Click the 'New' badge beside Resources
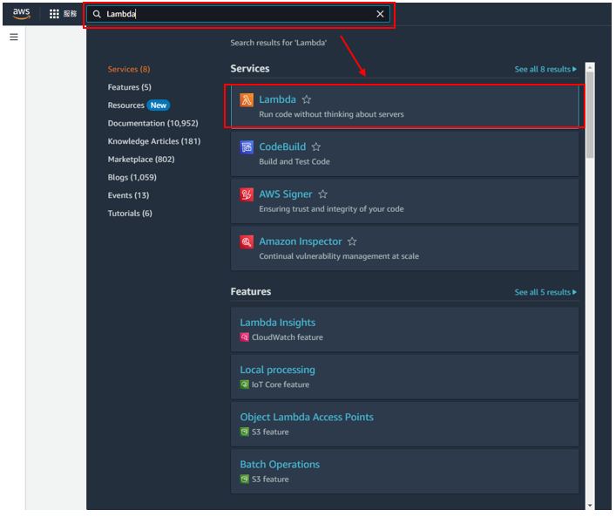The width and height of the screenshot is (616, 517). pos(159,105)
